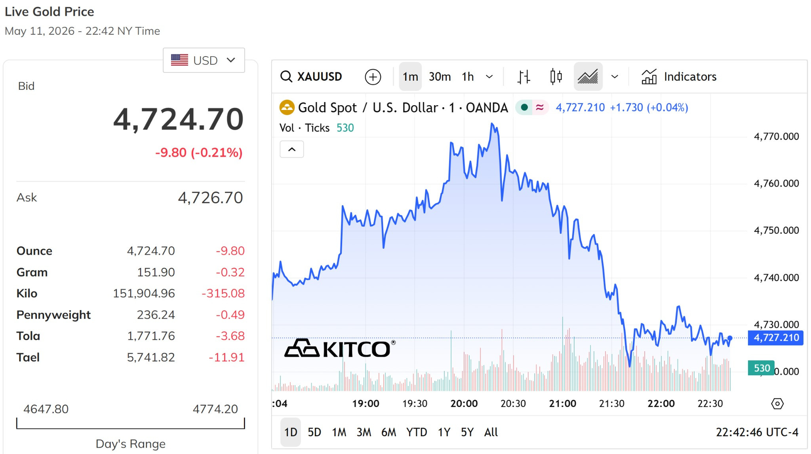Image resolution: width=811 pixels, height=454 pixels.
Task: Select the 5D range tab
Action: tap(314, 432)
